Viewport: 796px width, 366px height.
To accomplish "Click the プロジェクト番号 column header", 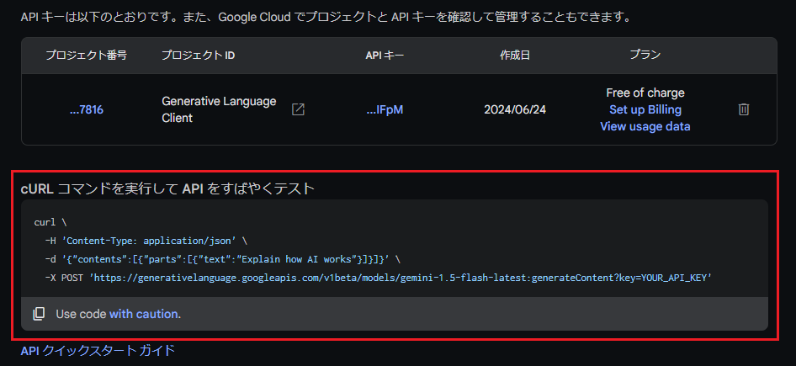I will click(87, 56).
